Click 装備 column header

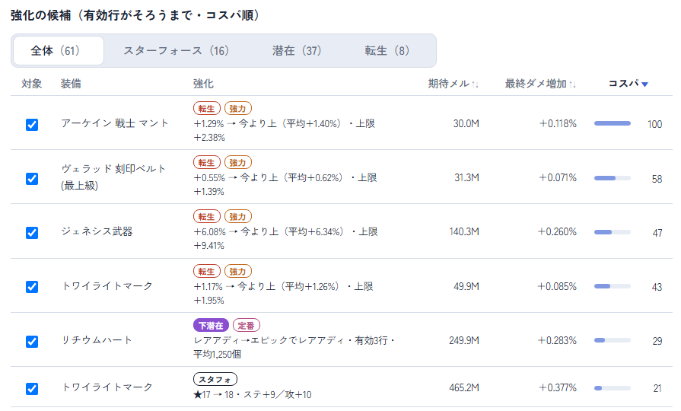[x=71, y=84]
